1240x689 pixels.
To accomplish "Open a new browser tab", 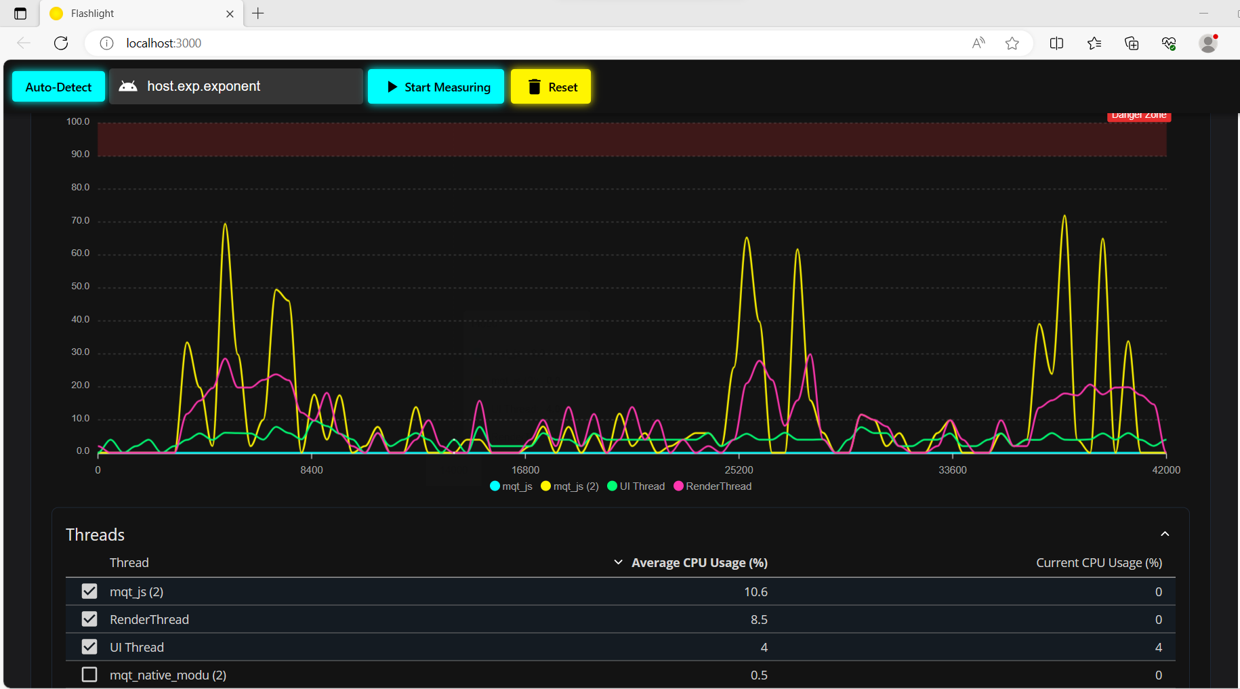I will click(258, 14).
